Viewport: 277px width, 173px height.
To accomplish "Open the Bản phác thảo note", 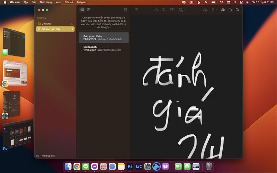I will [x=104, y=38].
